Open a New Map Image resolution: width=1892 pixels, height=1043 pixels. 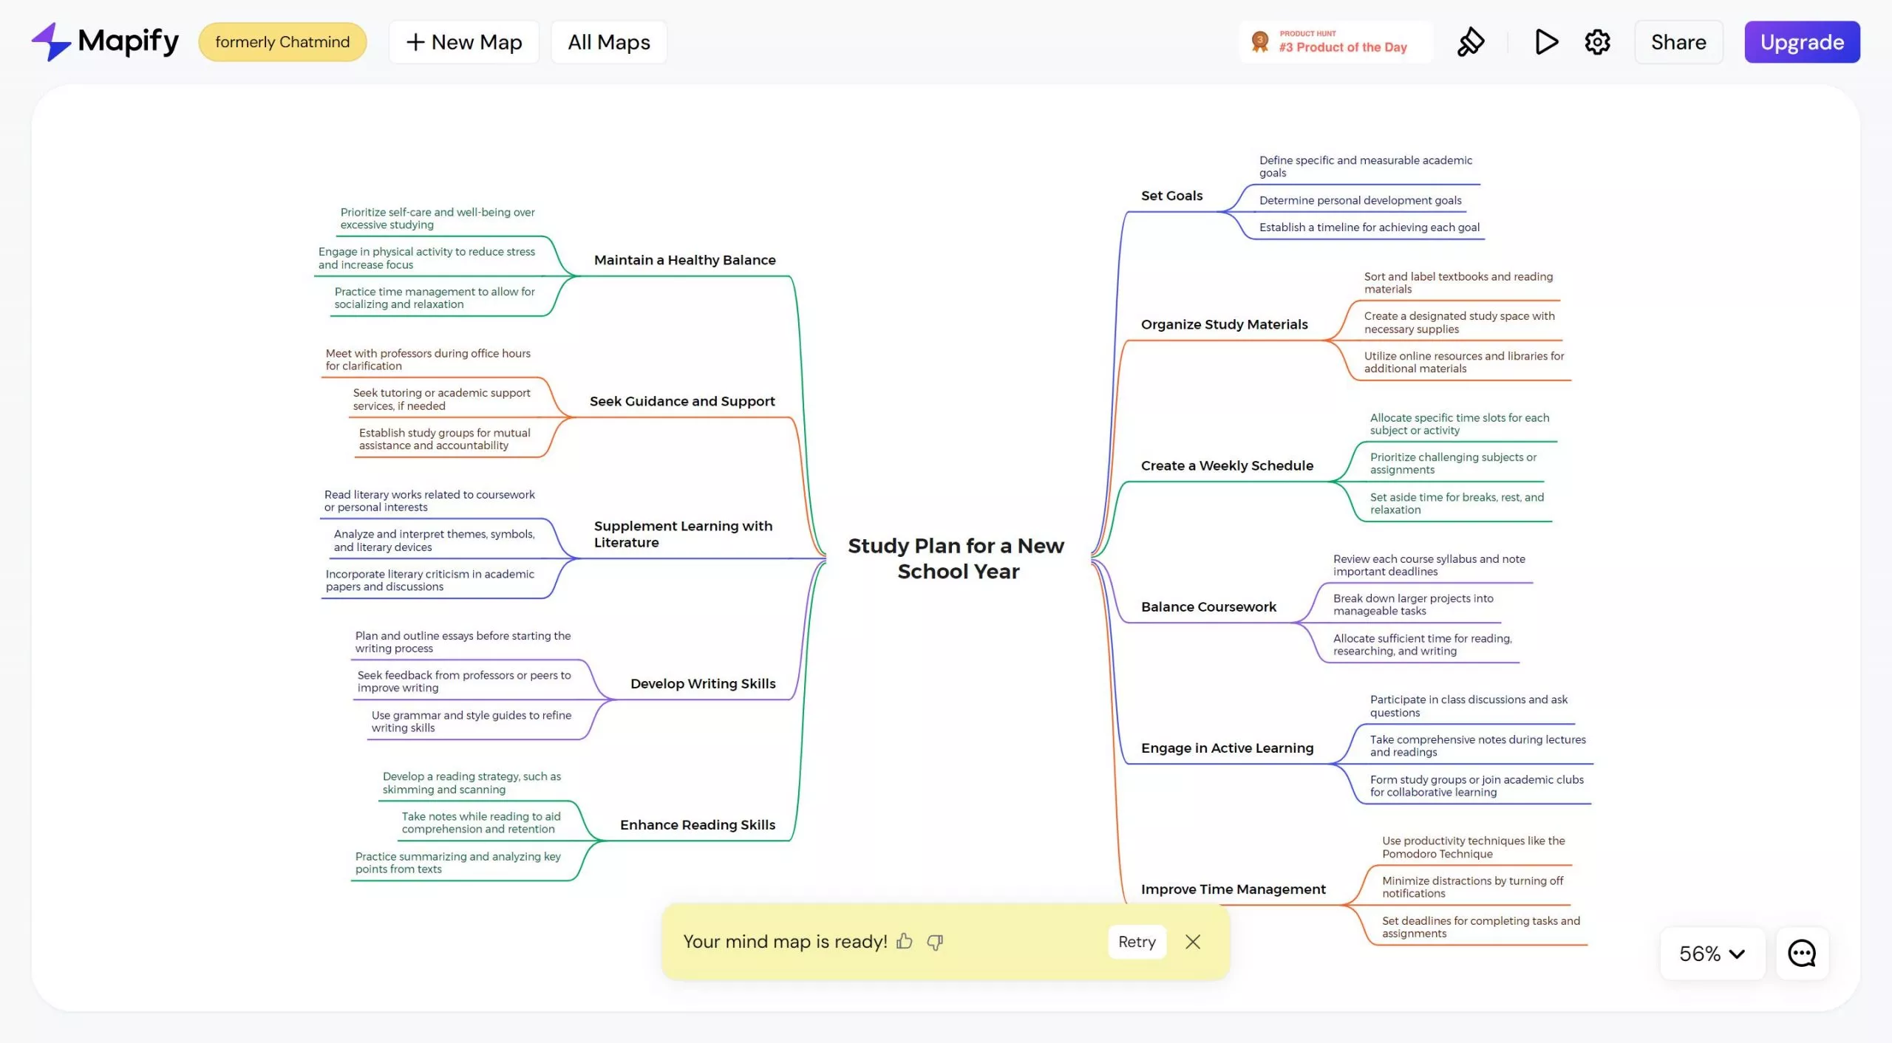click(463, 41)
